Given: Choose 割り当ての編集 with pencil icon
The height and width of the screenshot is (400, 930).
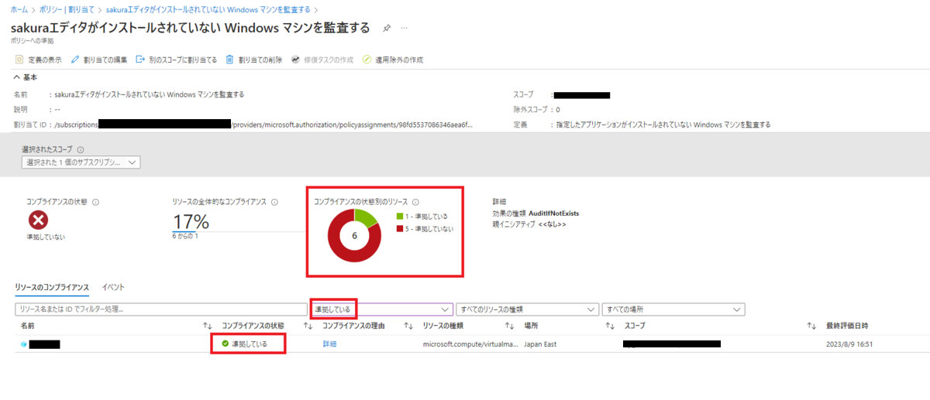Looking at the screenshot, I should 99,60.
